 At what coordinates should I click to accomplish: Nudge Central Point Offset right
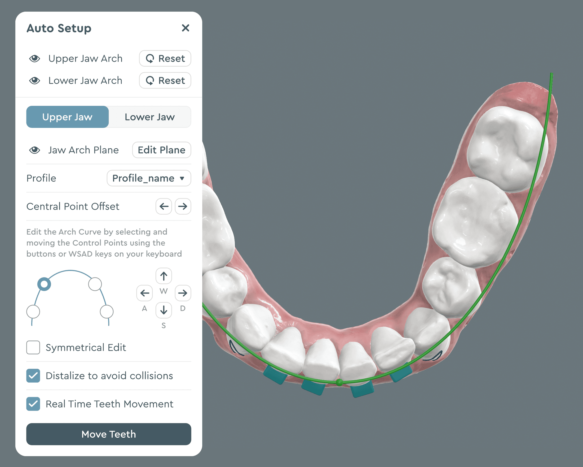pos(183,206)
